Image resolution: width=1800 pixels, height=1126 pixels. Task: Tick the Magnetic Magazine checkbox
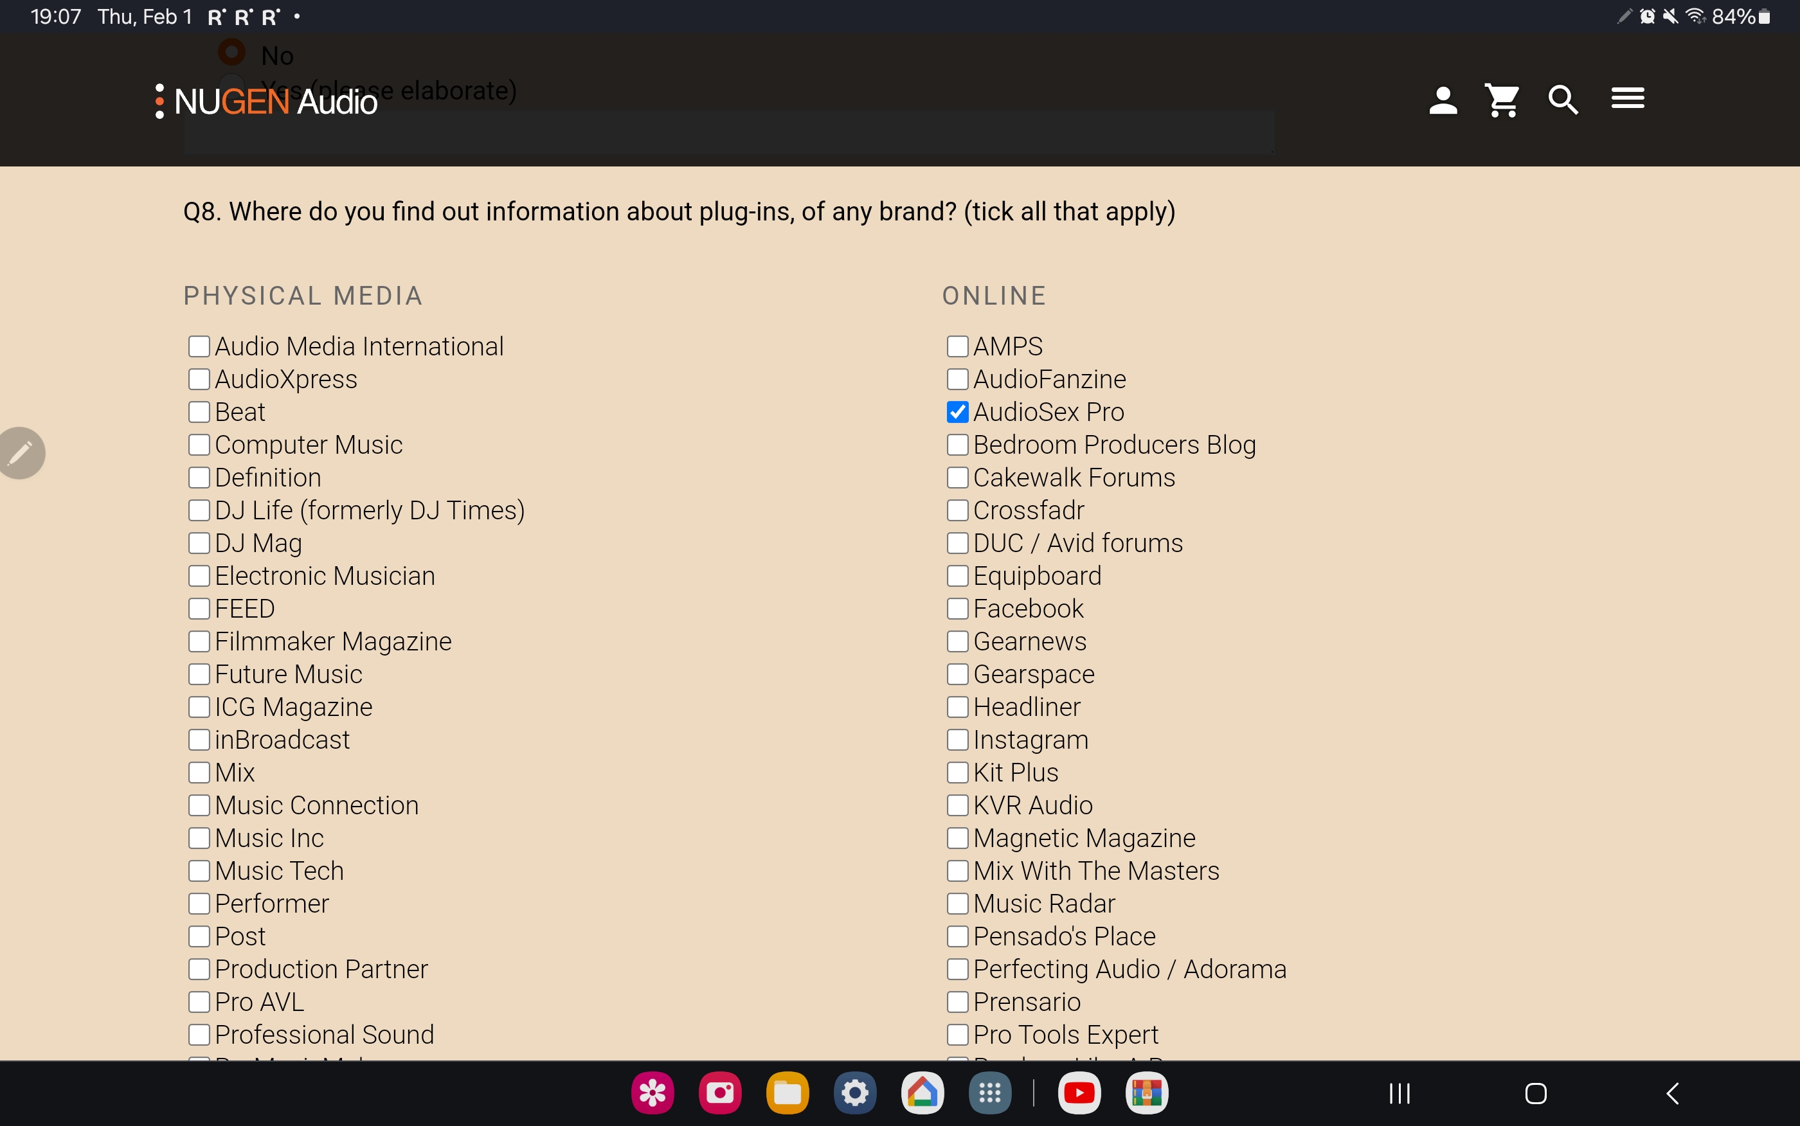click(958, 838)
